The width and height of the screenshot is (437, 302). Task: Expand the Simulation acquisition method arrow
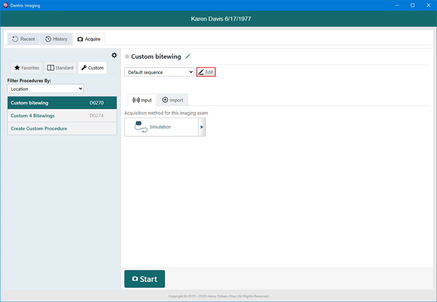[202, 127]
